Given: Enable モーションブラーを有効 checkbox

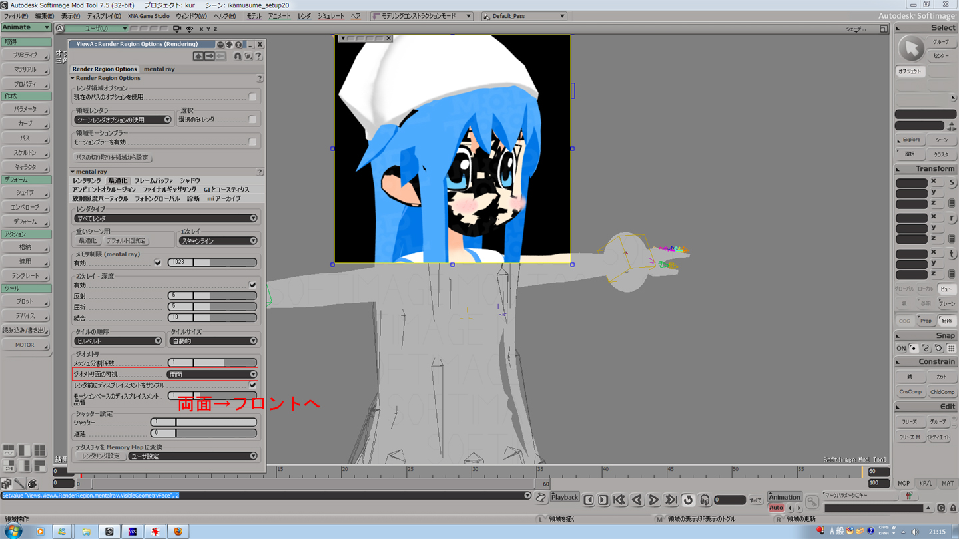Looking at the screenshot, I should 252,142.
